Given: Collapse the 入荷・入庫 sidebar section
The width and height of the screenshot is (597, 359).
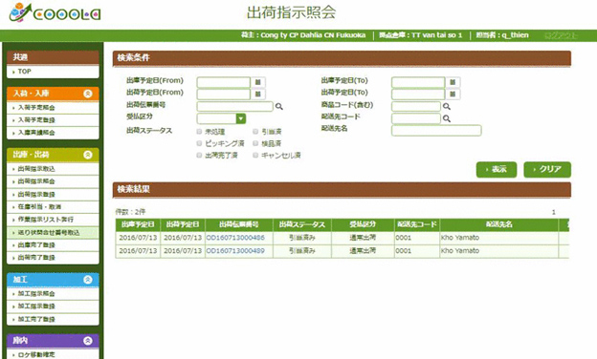Looking at the screenshot, I should (x=88, y=94).
